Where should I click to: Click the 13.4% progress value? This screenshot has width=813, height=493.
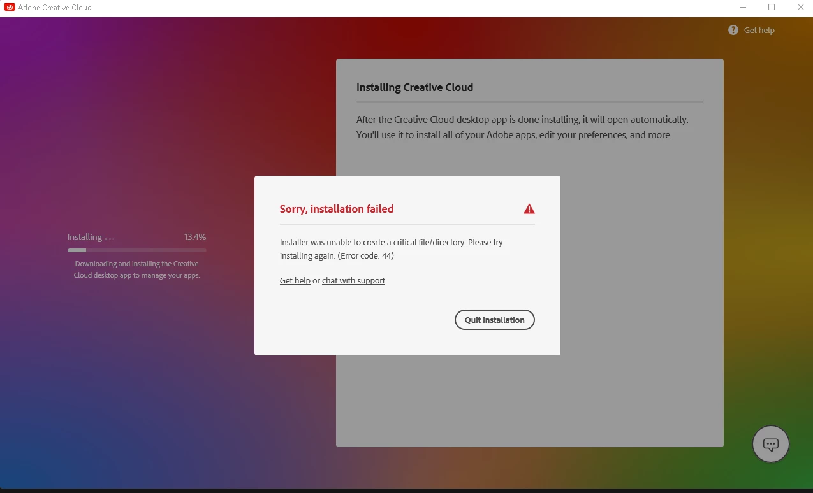195,237
